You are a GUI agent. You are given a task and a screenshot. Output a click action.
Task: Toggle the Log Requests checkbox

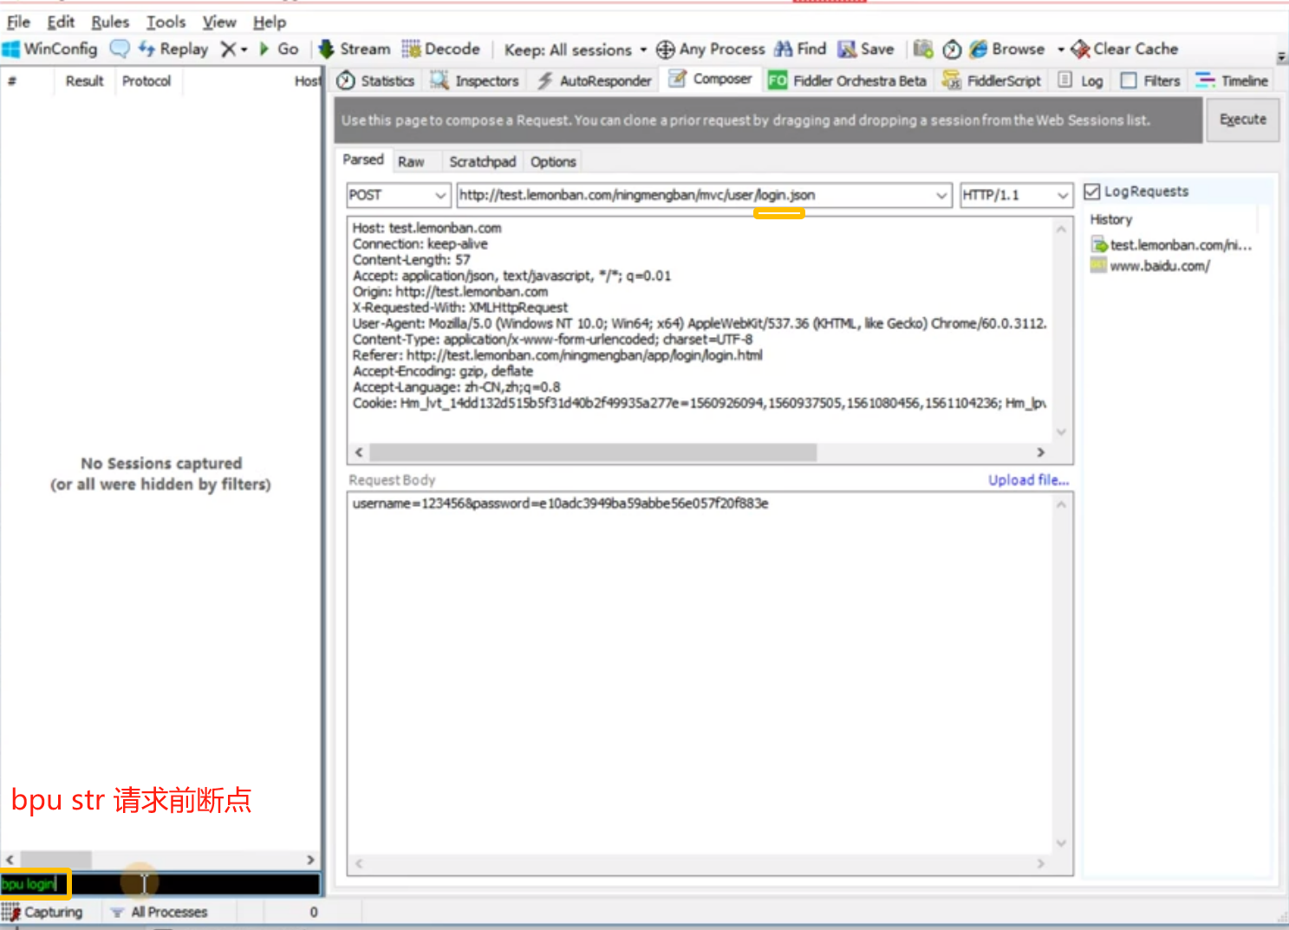point(1092,192)
